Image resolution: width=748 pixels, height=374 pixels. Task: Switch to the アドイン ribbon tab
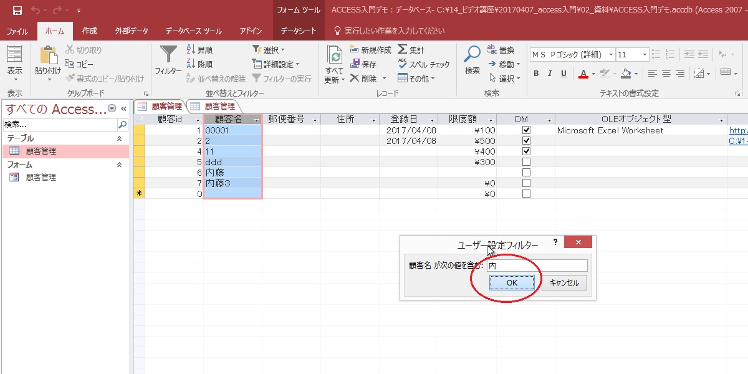click(251, 31)
